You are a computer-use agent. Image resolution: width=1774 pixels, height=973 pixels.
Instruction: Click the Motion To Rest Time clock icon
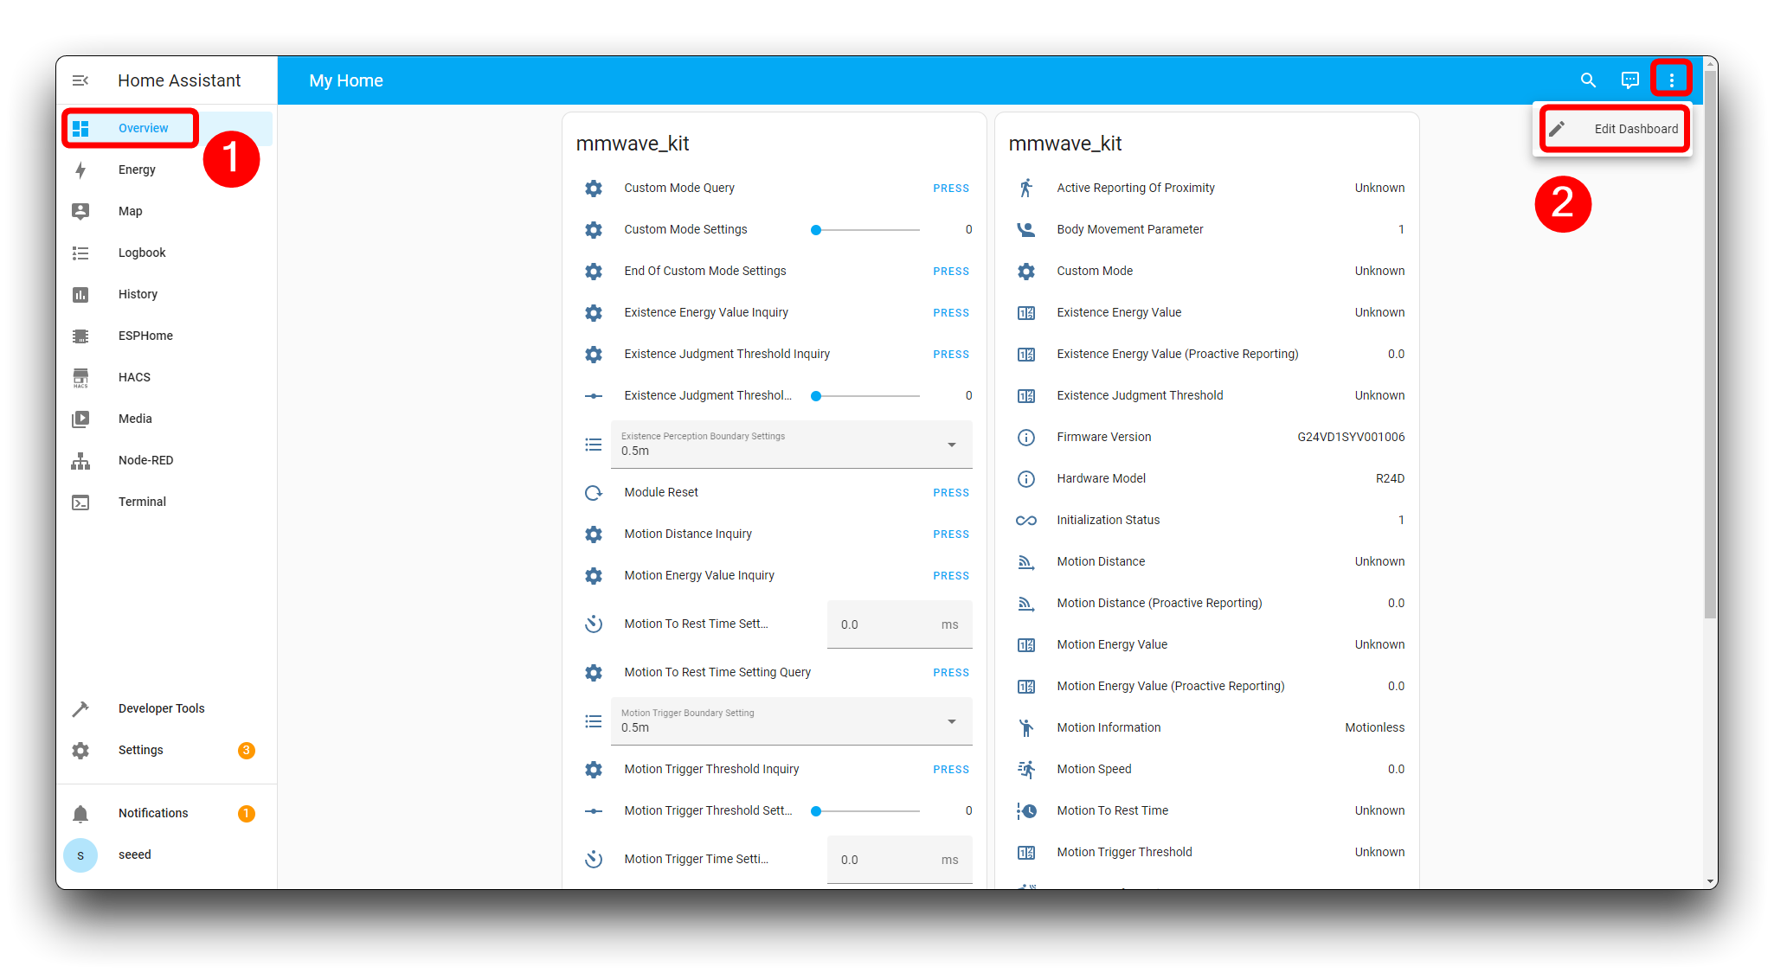[x=1025, y=810]
